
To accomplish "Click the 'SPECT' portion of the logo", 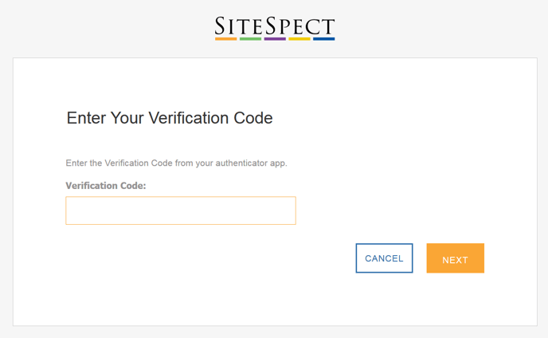I will (x=305, y=26).
